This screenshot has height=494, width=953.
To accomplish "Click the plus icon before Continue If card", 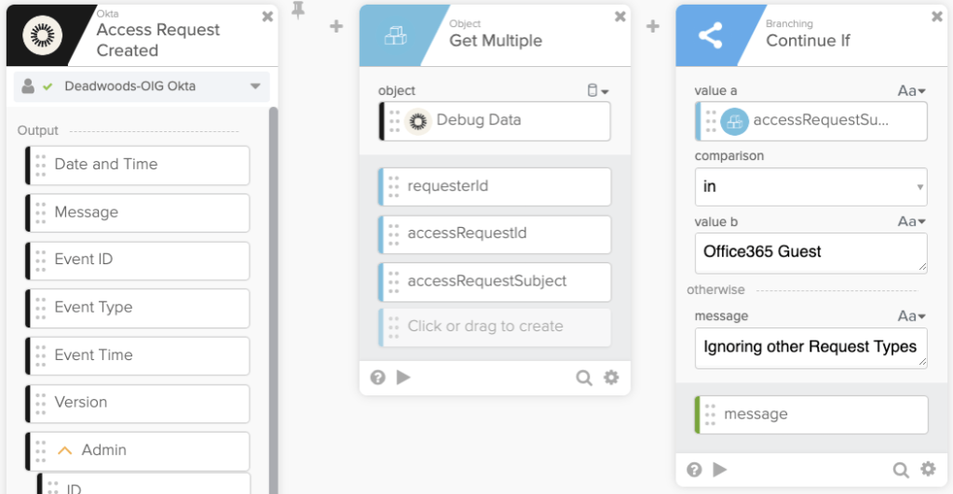I will pyautogui.click(x=653, y=27).
